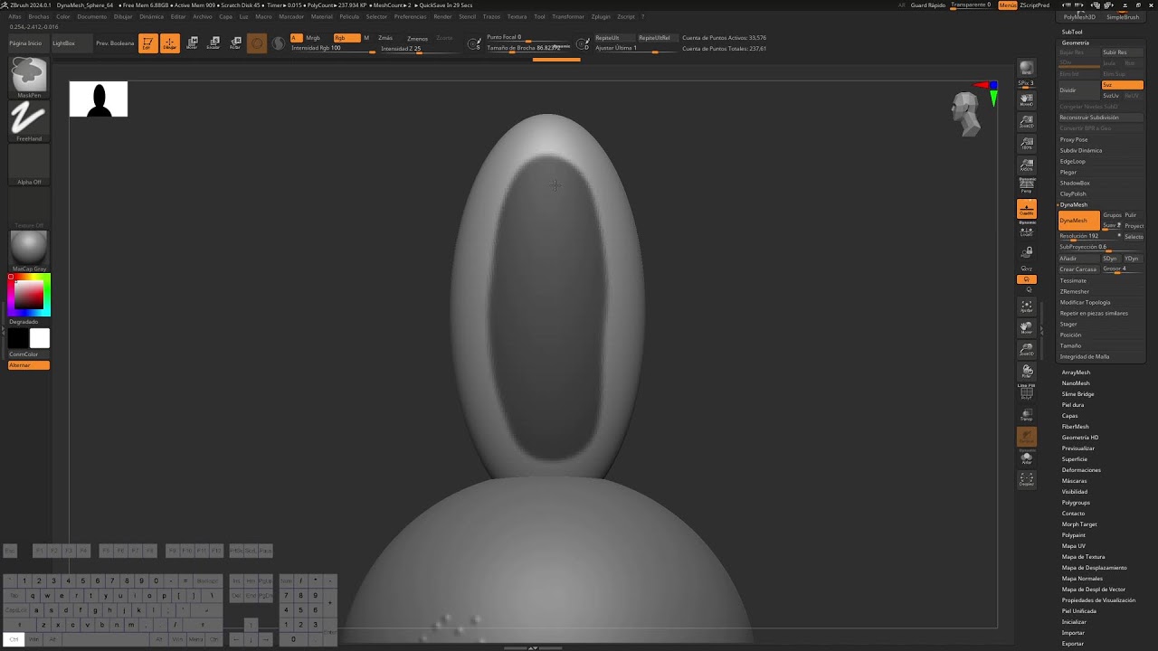Pick a color in the color picker square
This screenshot has width=1158, height=651.
pyautogui.click(x=29, y=295)
